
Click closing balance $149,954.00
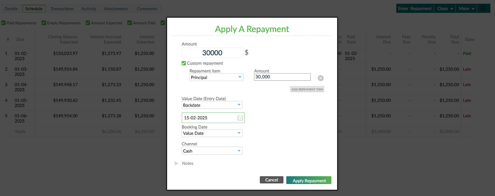65,116
